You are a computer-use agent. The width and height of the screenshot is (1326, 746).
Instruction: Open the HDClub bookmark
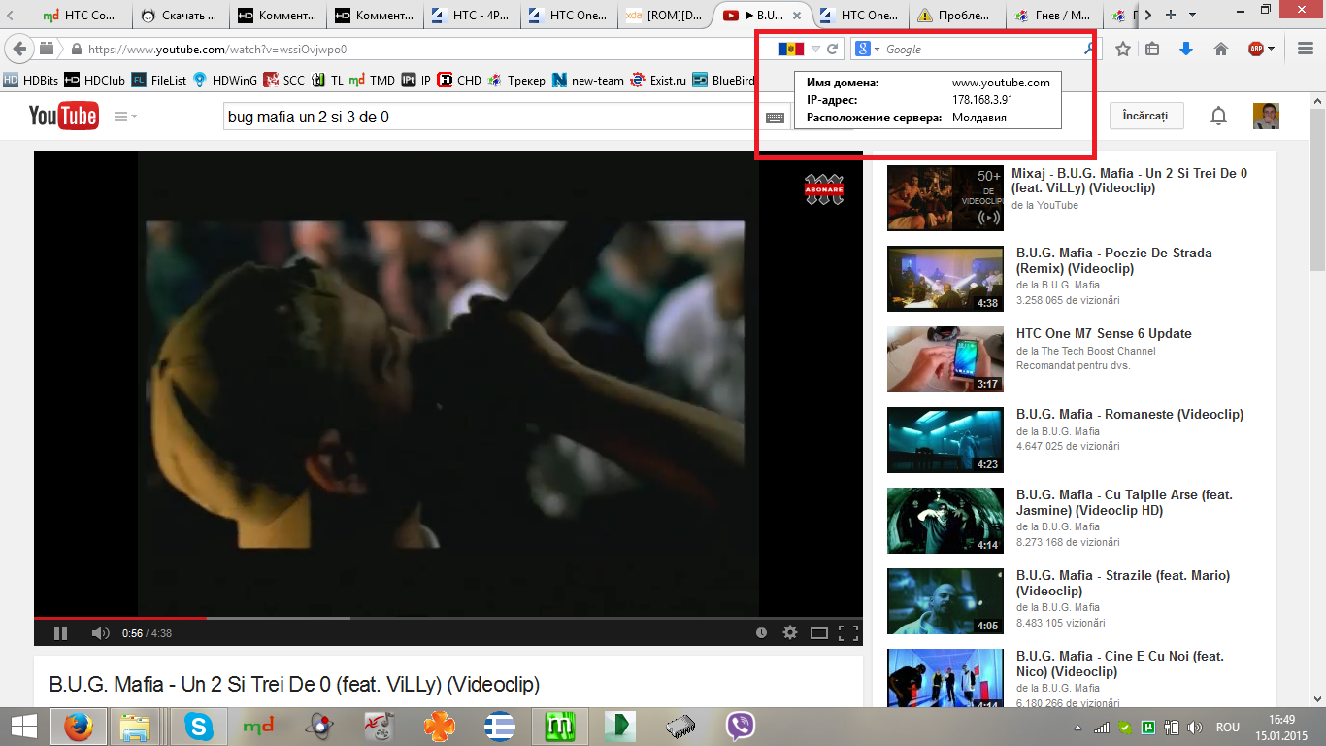(x=94, y=81)
